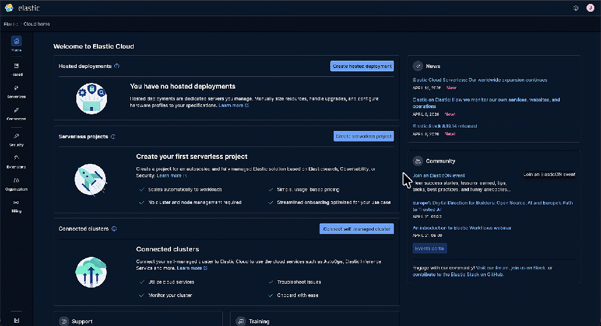This screenshot has width=601, height=326.
Task: Click info icon beside Serverless projects
Action: (x=113, y=137)
